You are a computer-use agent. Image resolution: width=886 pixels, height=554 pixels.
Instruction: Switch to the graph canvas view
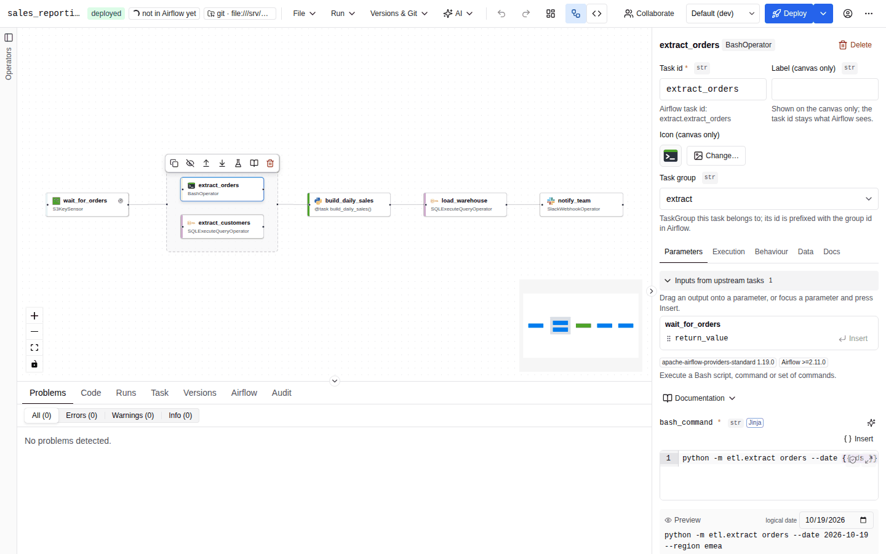pyautogui.click(x=576, y=14)
